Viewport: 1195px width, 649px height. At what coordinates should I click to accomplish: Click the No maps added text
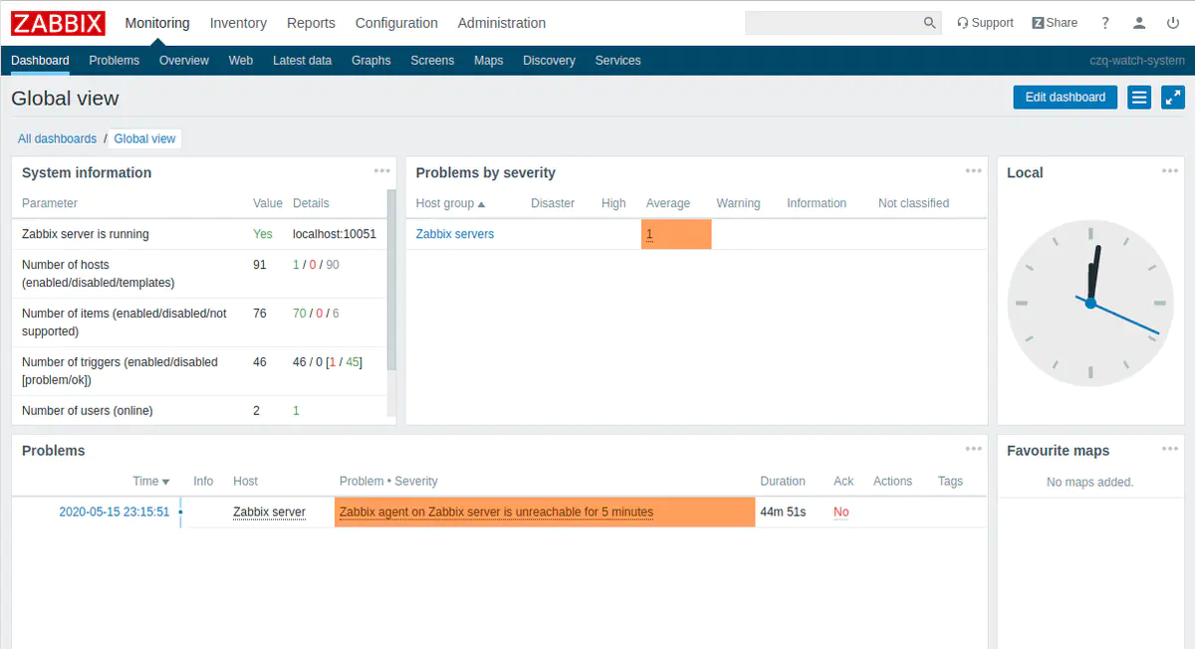point(1090,482)
